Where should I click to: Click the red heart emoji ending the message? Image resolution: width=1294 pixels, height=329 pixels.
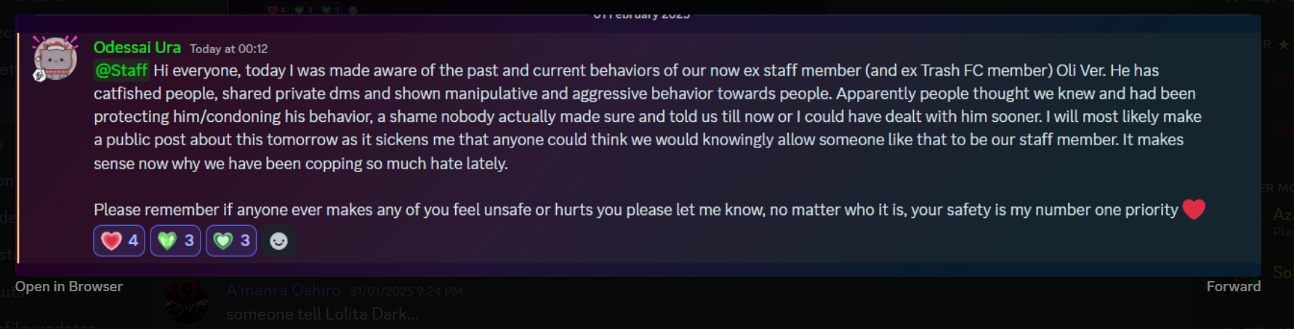coord(1194,209)
